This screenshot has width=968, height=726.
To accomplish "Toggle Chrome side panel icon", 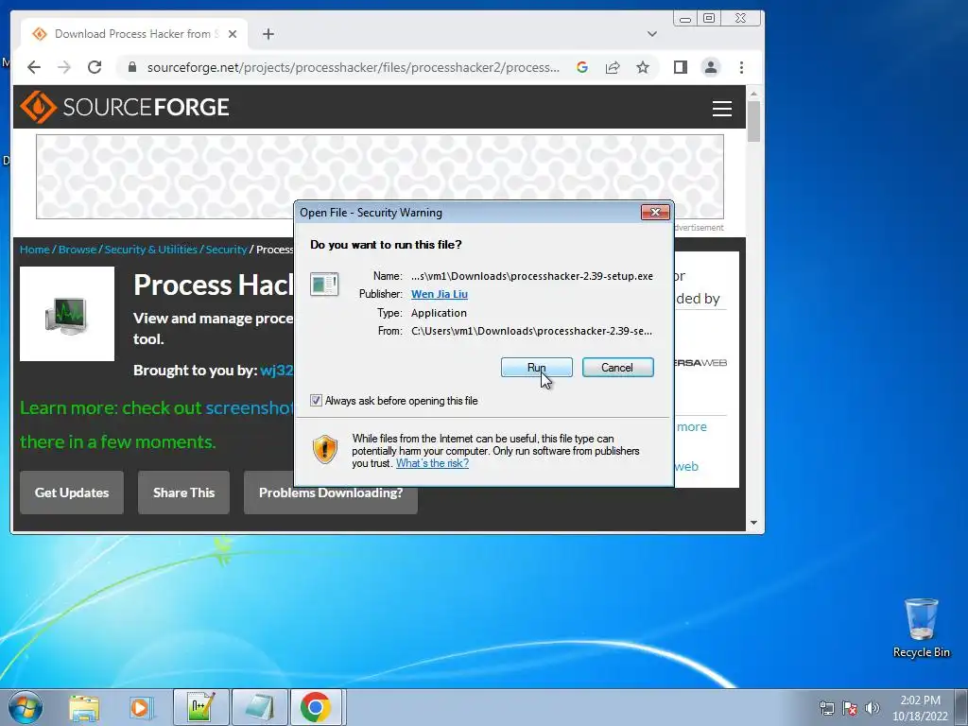I will pos(681,67).
